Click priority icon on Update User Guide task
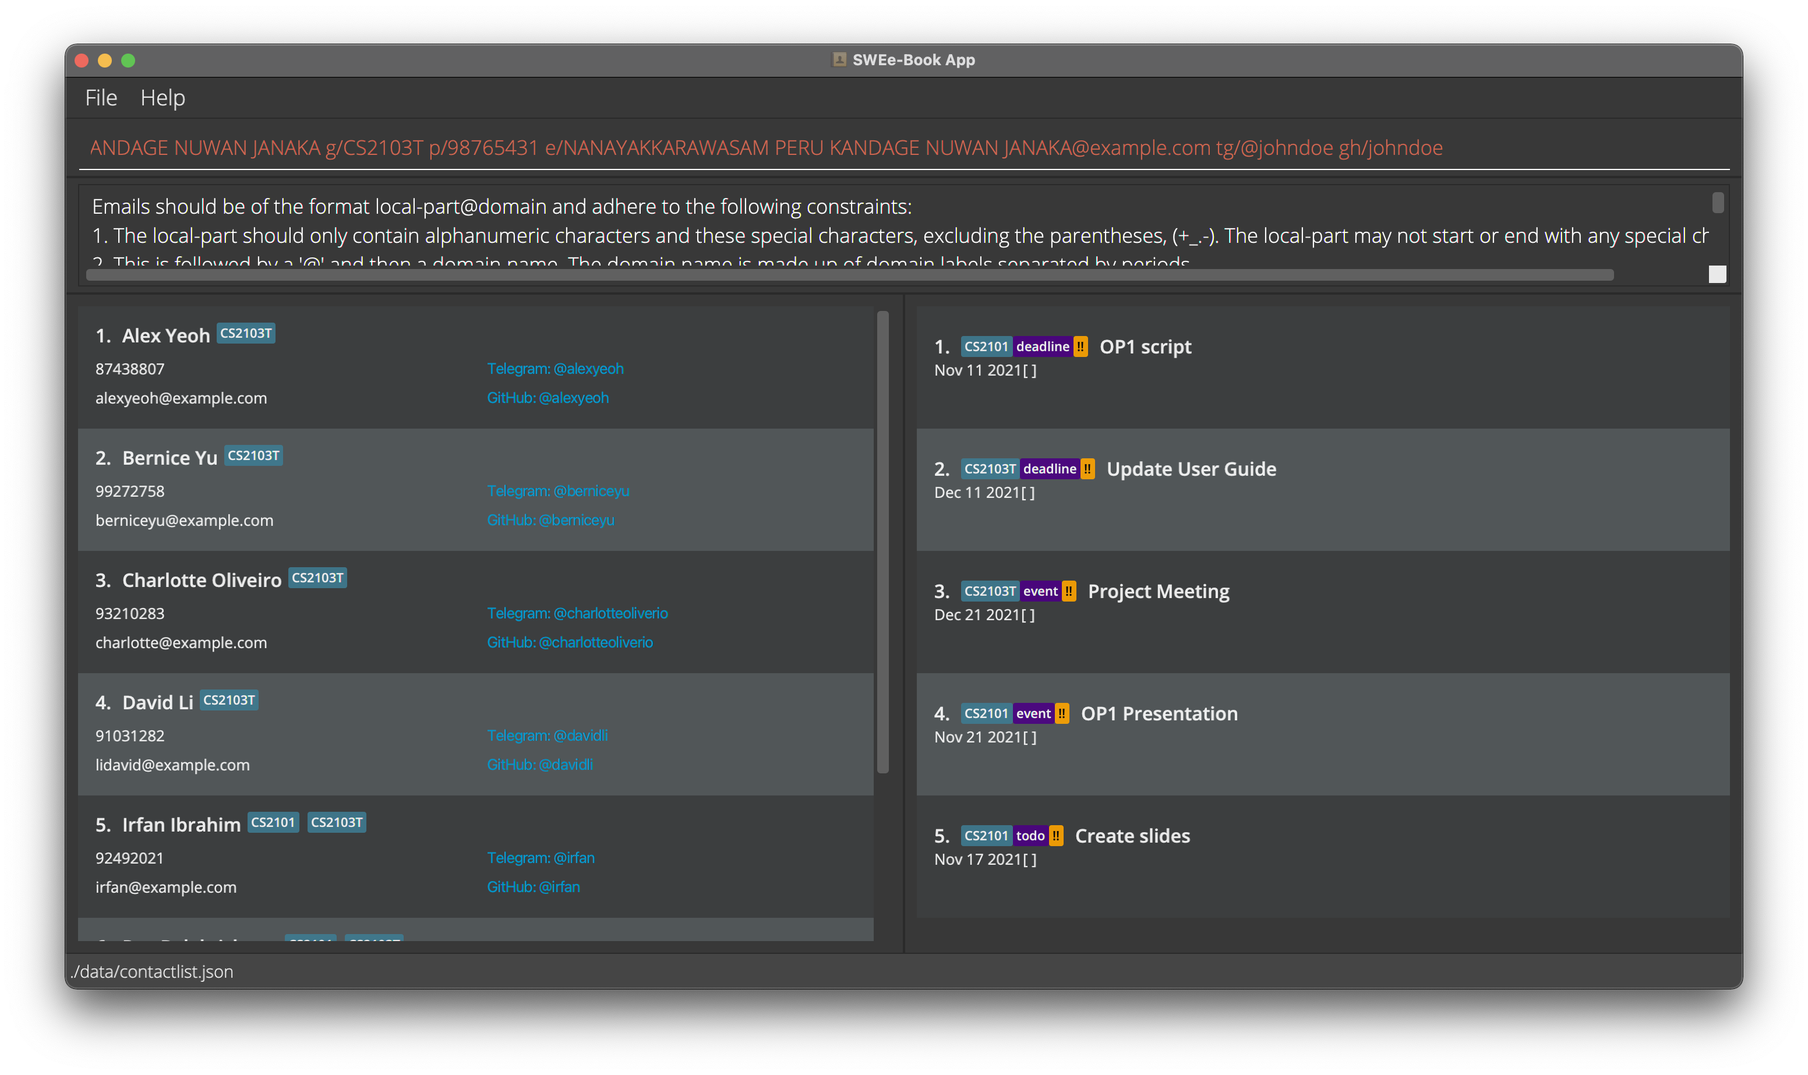The width and height of the screenshot is (1808, 1075). click(1087, 469)
